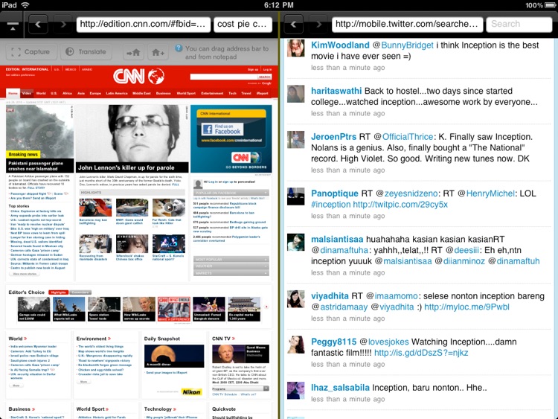Screen dimensions: 558x419
Task: Open the World tab in CNN navigation
Action: click(41, 93)
